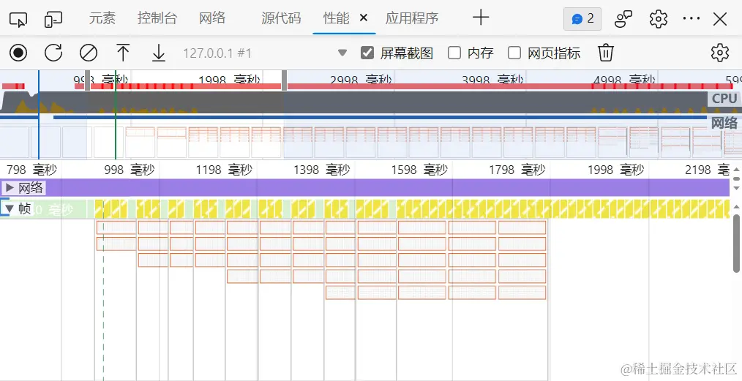Close the 性能 tab
Viewport: 742px width, 381px height.
364,18
